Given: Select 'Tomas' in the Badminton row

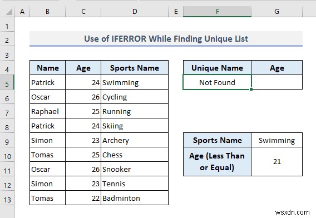Looking at the screenshot, I should 47,198.
